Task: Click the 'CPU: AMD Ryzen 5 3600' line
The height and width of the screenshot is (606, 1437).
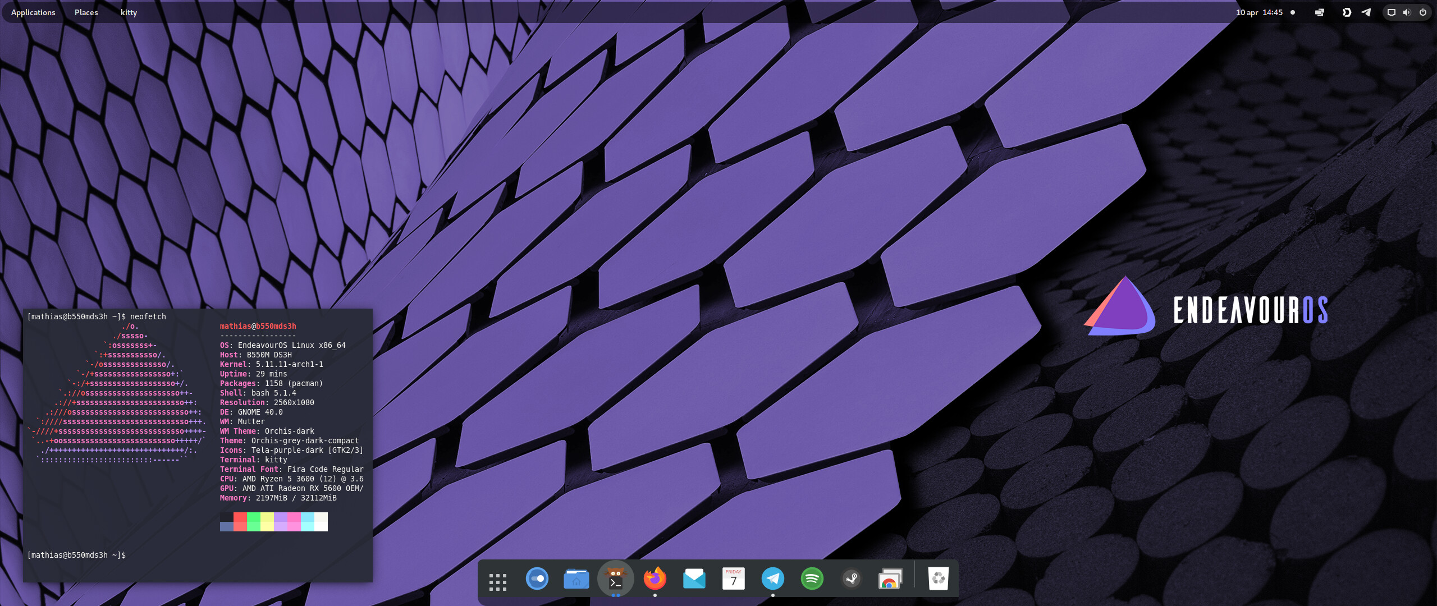Action: tap(292, 479)
